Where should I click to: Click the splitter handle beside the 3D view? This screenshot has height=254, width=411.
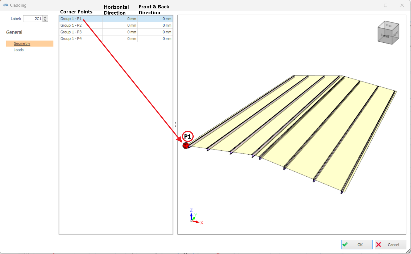[x=175, y=125]
